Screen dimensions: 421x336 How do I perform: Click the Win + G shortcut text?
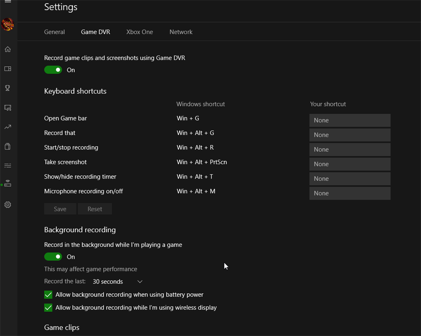tap(188, 118)
